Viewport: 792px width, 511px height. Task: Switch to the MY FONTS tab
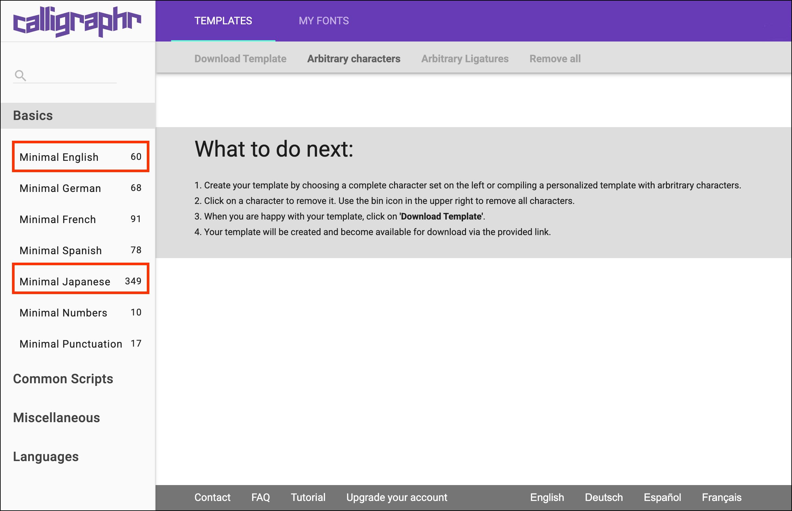(x=323, y=21)
